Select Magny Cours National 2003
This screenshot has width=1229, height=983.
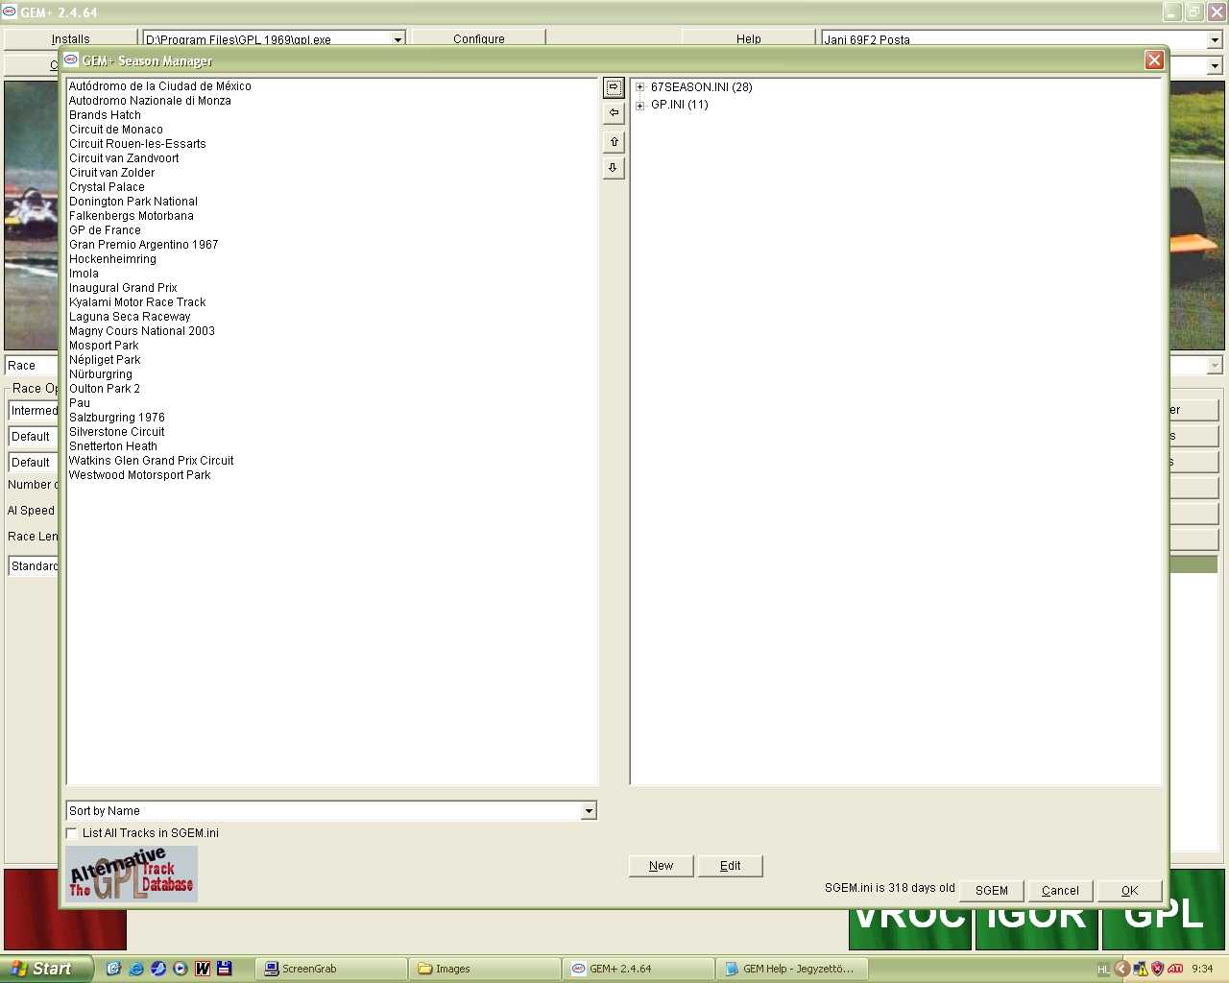coord(142,331)
